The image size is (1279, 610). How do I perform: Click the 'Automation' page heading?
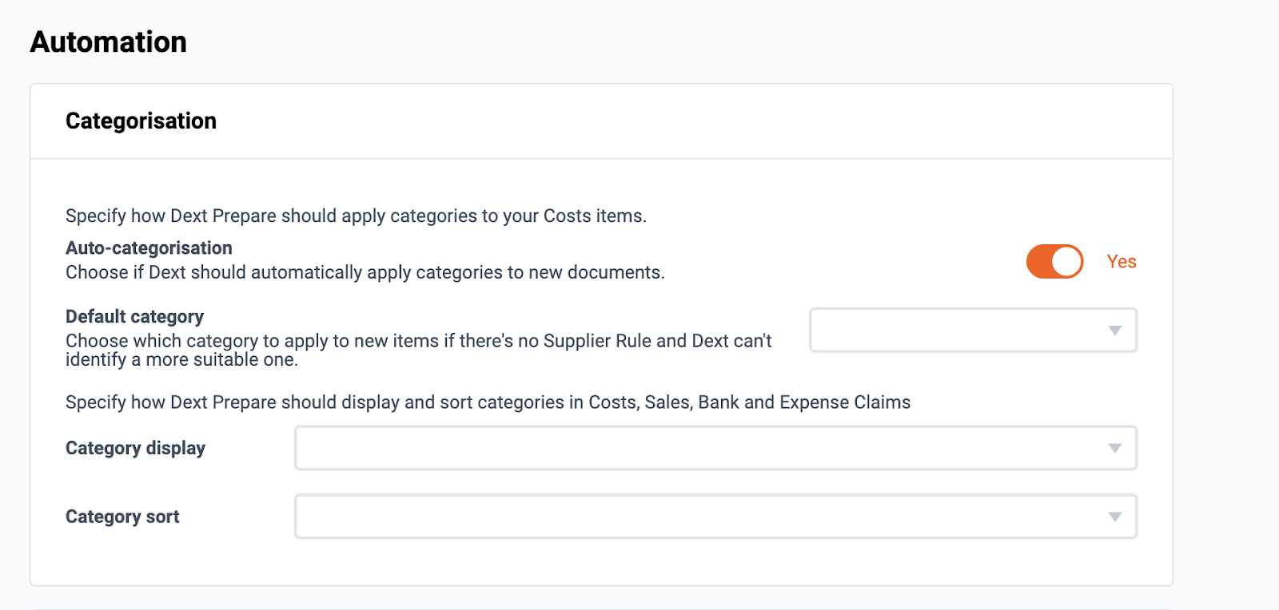[x=109, y=42]
